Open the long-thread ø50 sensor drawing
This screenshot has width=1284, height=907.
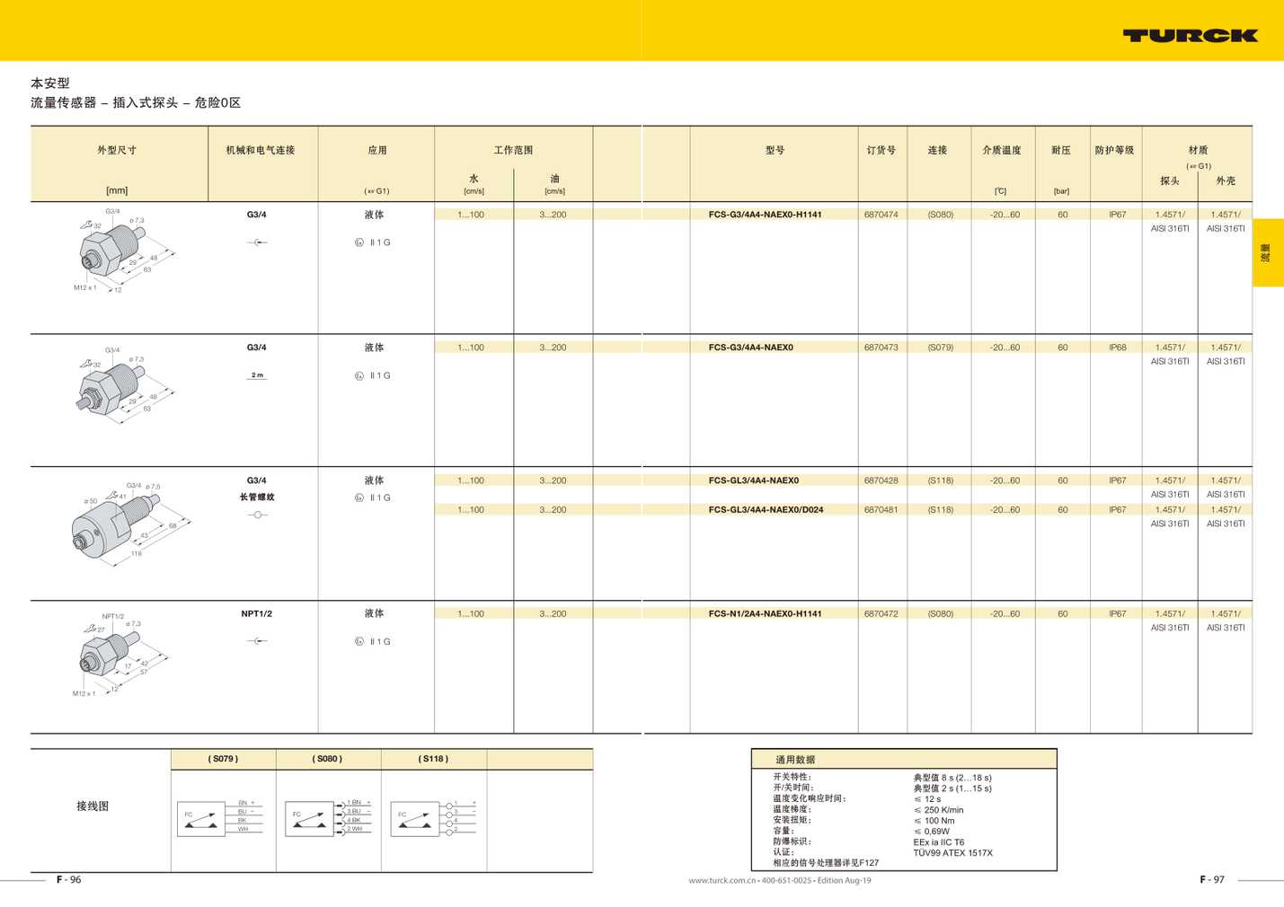(131, 524)
